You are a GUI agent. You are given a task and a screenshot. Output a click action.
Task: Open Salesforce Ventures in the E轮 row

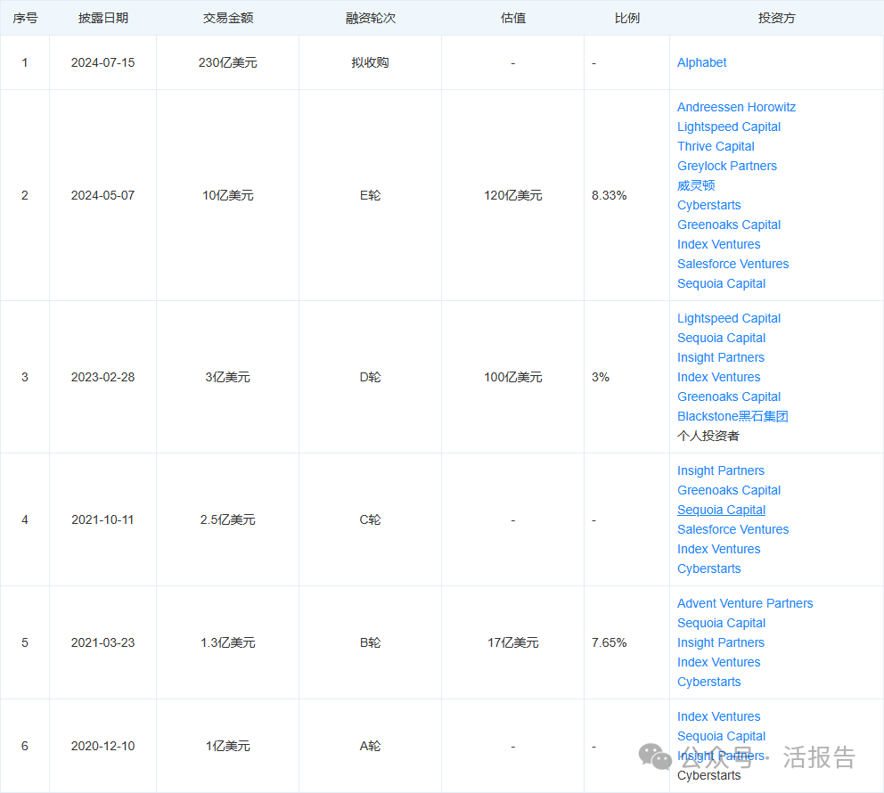pos(733,264)
